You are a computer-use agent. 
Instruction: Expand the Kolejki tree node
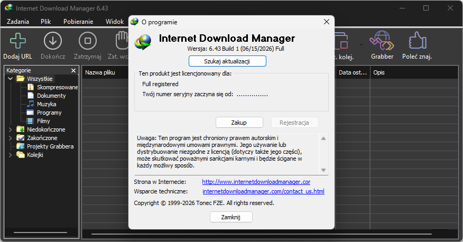click(x=11, y=155)
